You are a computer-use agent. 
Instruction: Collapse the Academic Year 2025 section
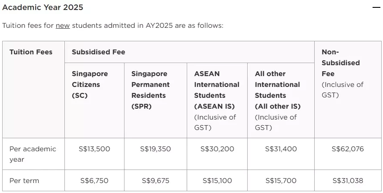376,7
